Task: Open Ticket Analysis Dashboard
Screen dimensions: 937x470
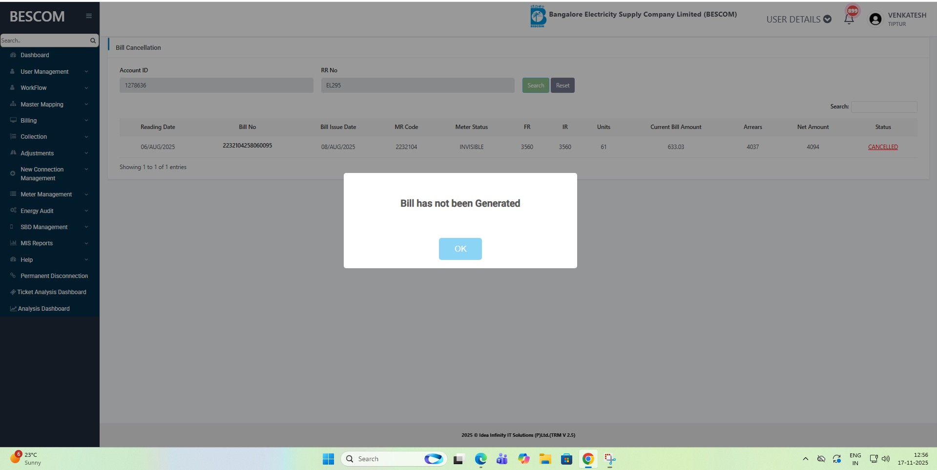Action: [x=52, y=292]
